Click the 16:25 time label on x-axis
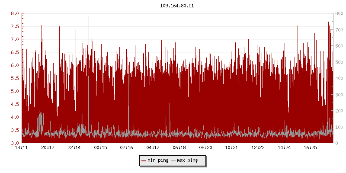This screenshot has height=173, width=346. coord(310,148)
